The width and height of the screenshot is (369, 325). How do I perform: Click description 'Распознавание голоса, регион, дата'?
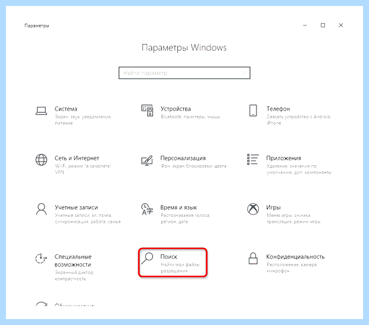(x=186, y=219)
